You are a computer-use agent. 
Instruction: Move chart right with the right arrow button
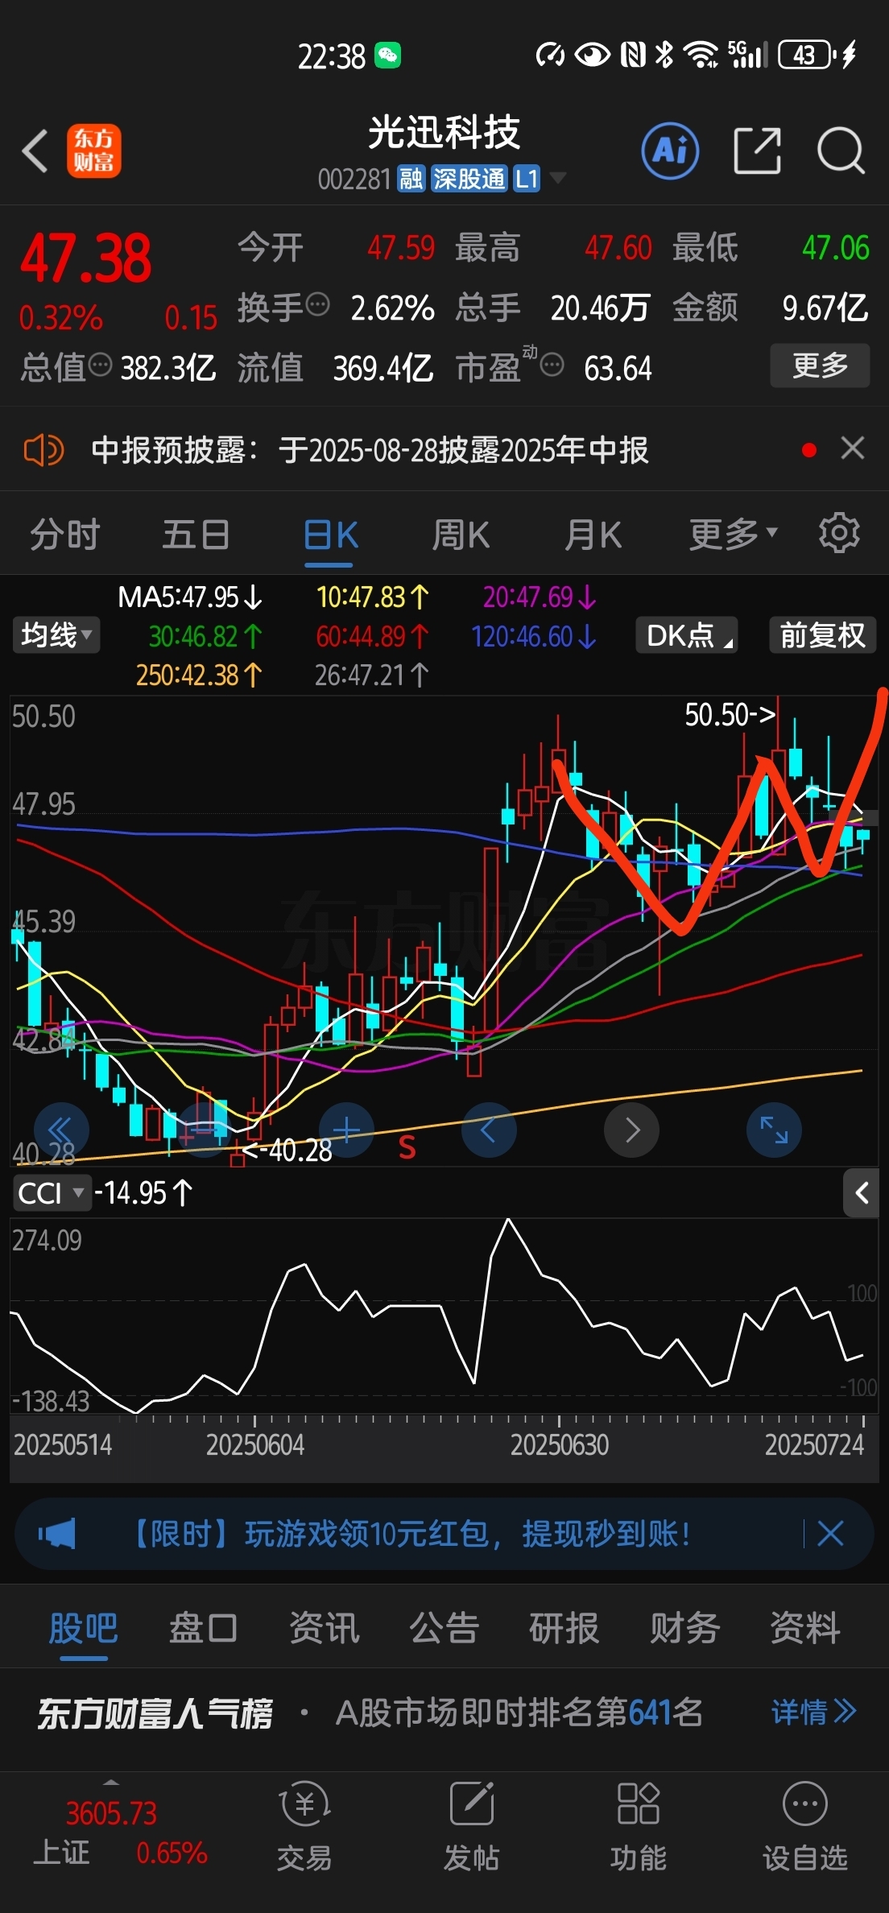[631, 1130]
